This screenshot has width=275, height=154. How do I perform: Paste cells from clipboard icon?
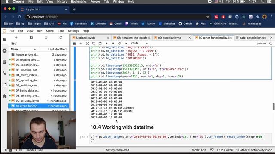100,44
